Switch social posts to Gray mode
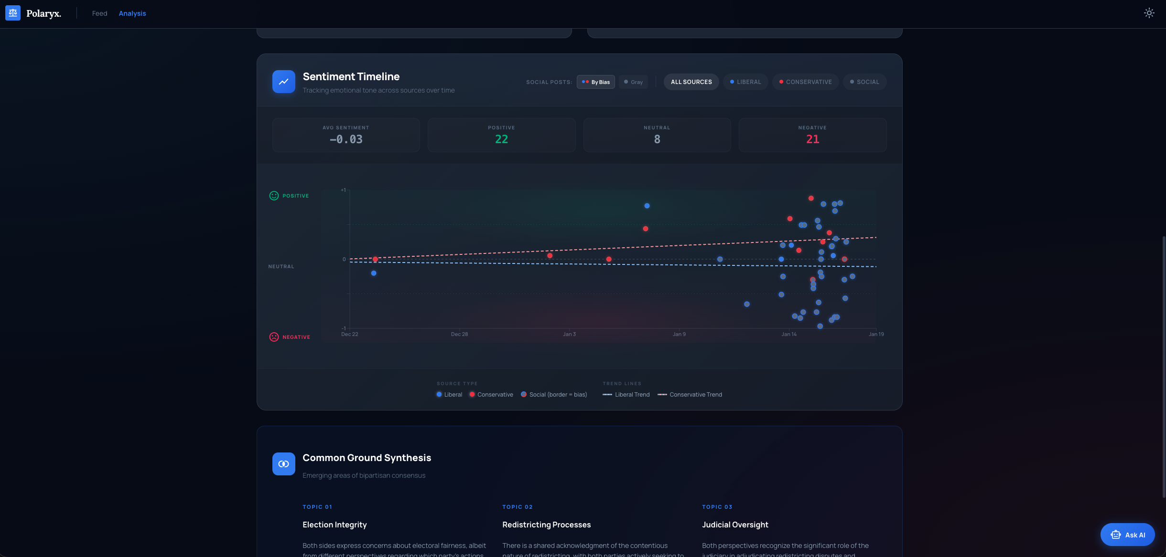Screen dimensions: 1166x557 click(633, 82)
